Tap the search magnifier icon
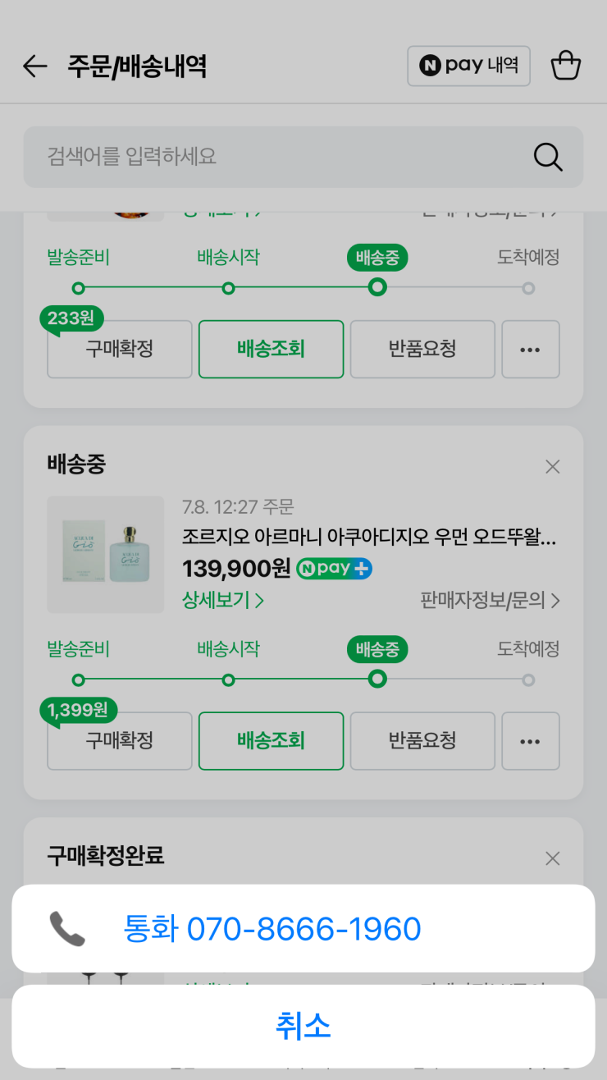 pyautogui.click(x=548, y=156)
